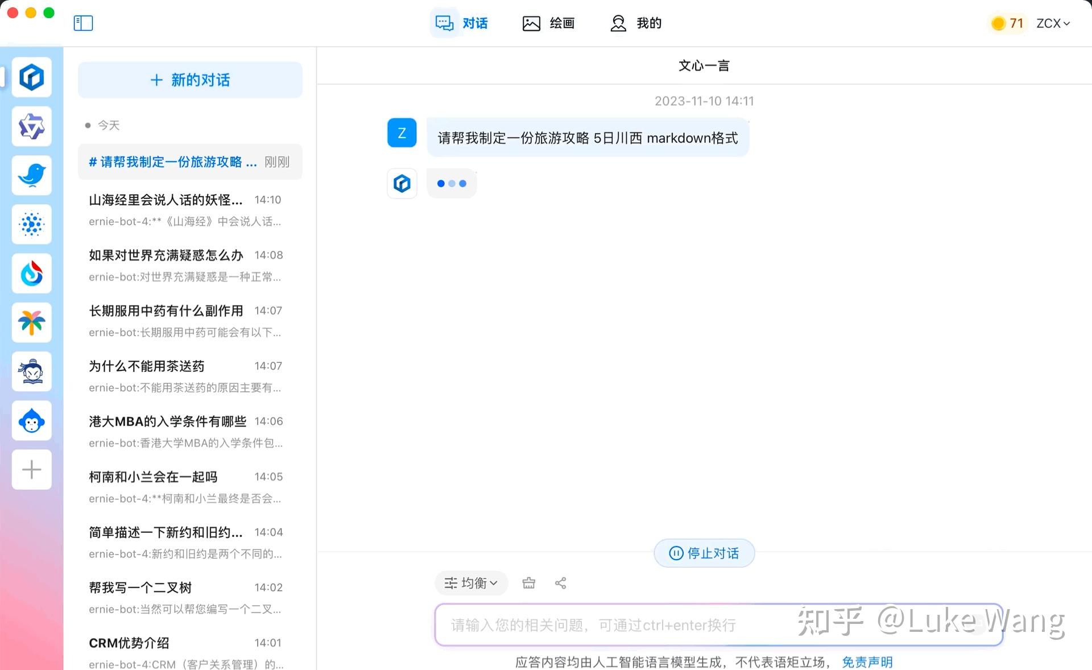1092x670 pixels.
Task: Click 停止对话 button
Action: click(704, 553)
